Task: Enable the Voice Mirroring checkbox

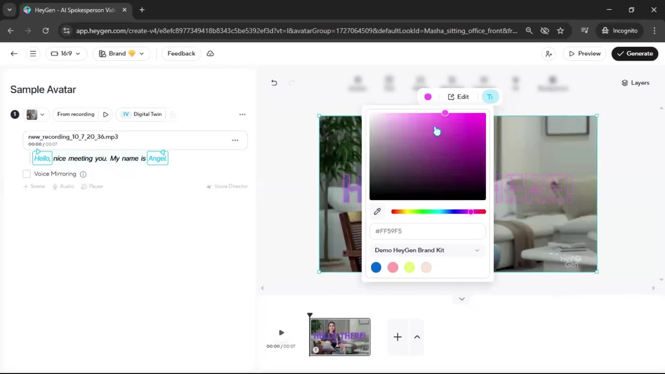Action: [27, 174]
